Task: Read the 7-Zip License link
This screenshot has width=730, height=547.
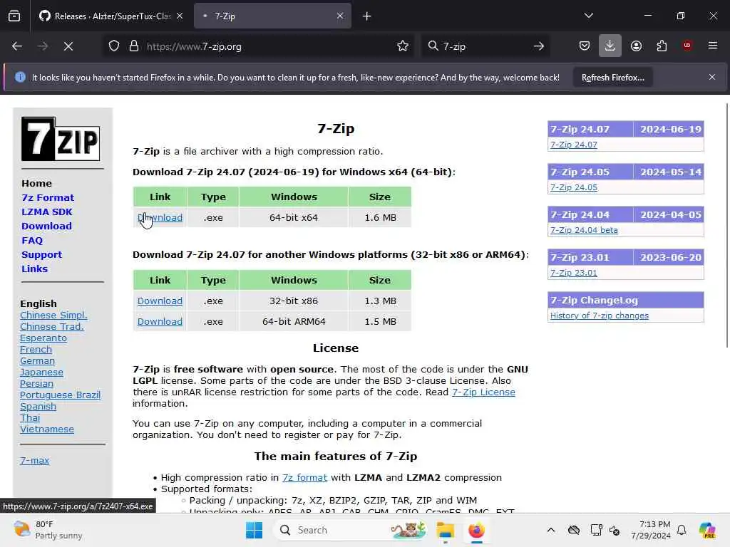Action: 483,392
